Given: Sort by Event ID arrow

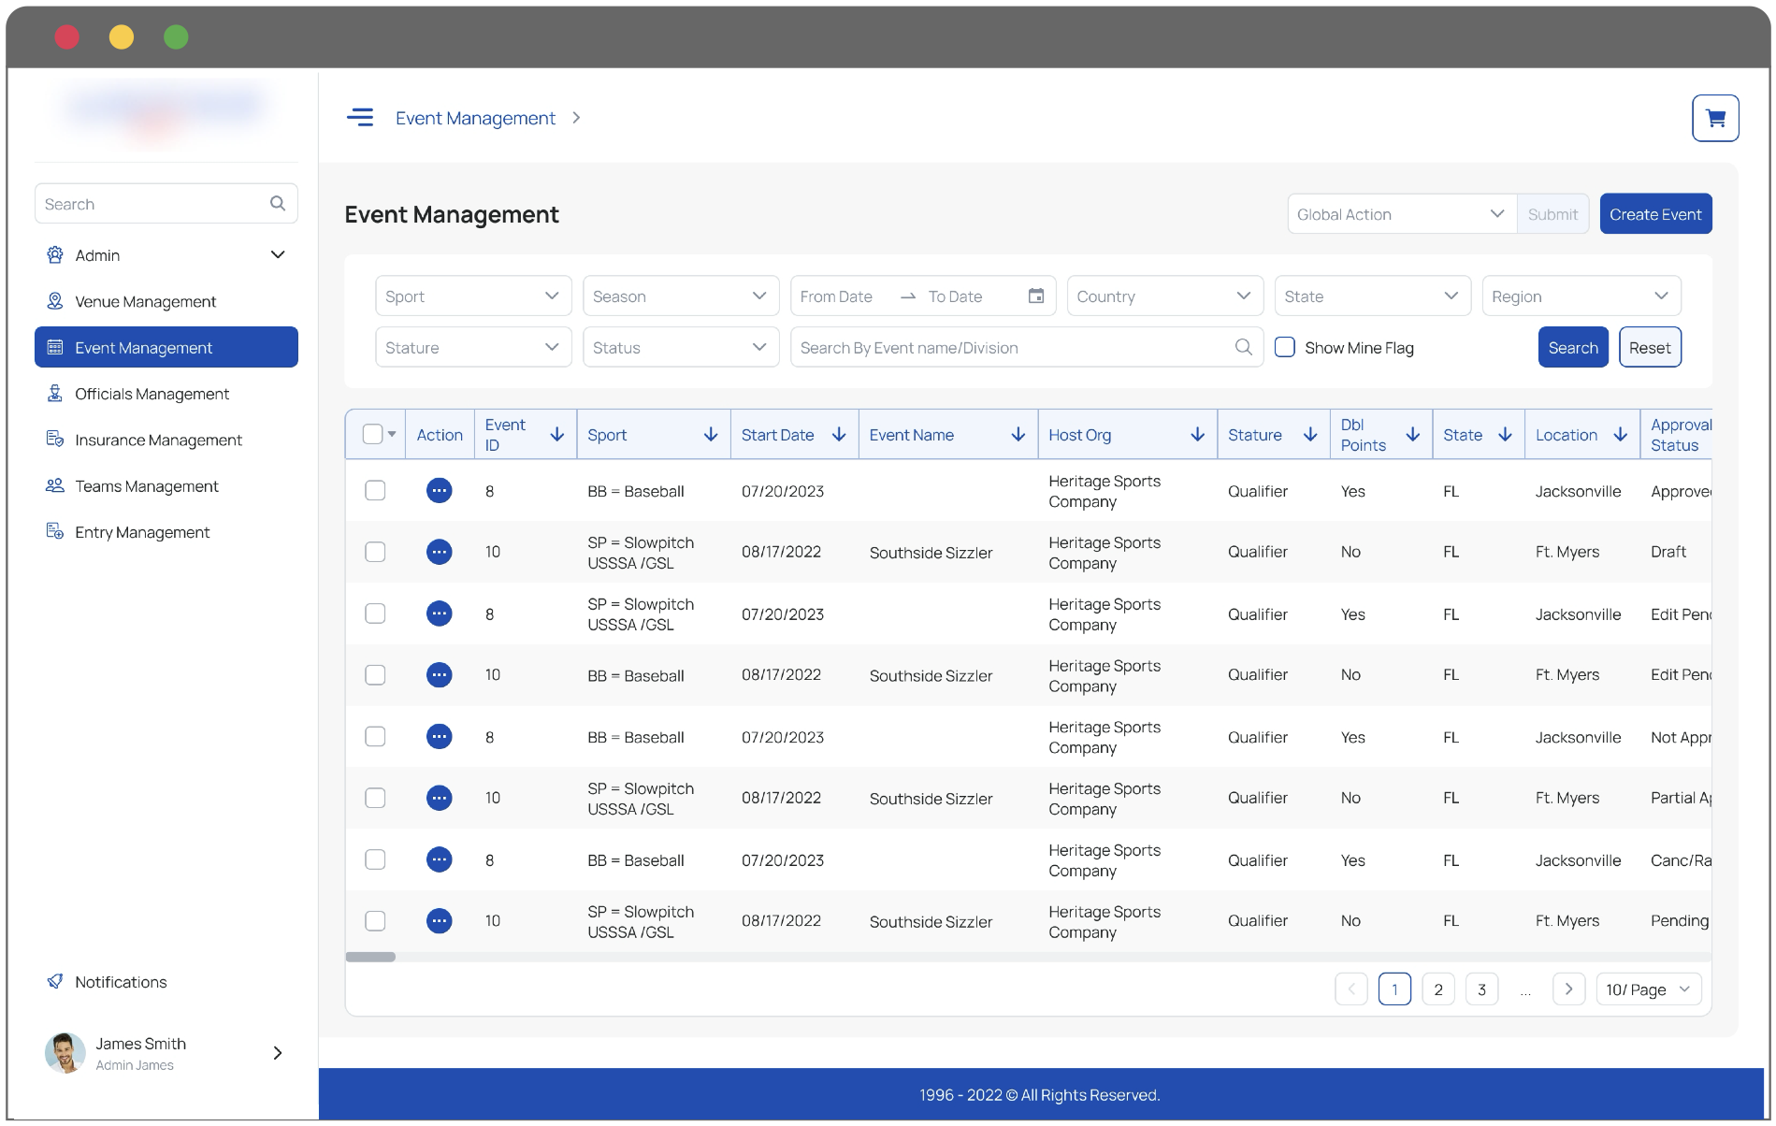Looking at the screenshot, I should tap(557, 434).
